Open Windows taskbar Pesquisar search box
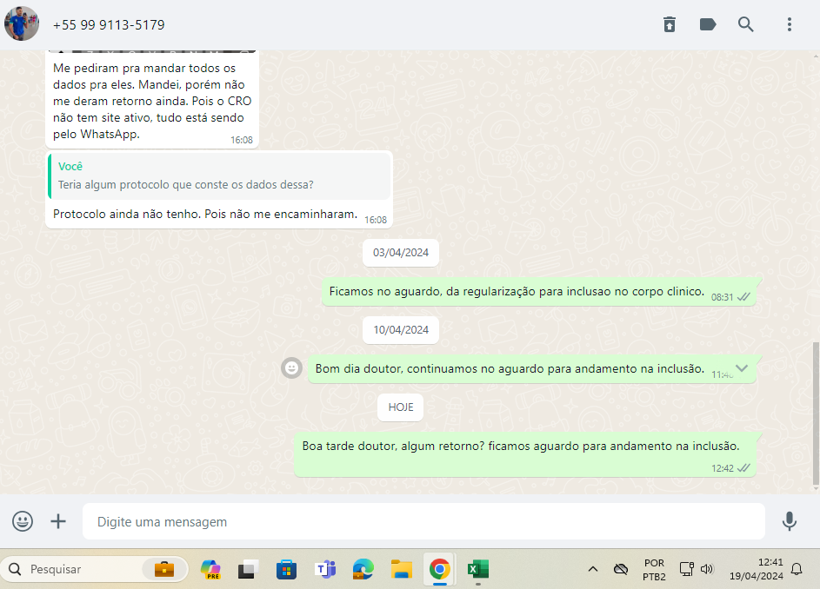Image resolution: width=820 pixels, height=589 pixels. (x=94, y=569)
